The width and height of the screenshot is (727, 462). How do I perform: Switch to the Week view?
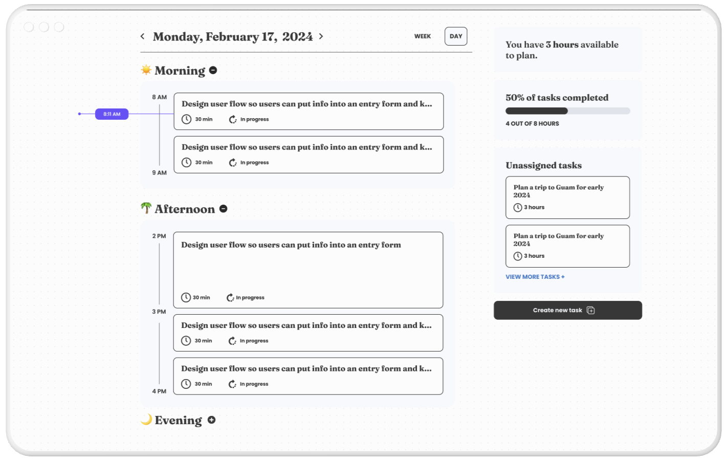[x=423, y=36]
